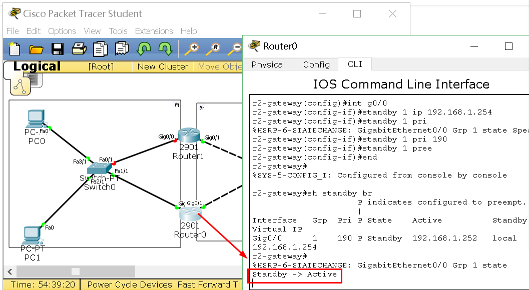
Task: Click the Logical workspace label
Action: point(37,66)
